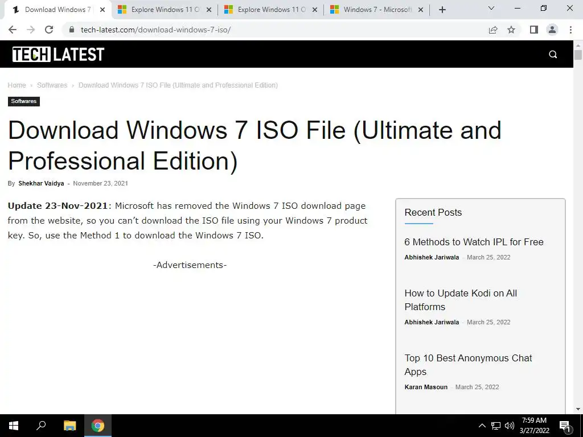Screen dimensions: 583x437
Task: Open How to Update Kodi post
Action: pos(461,300)
